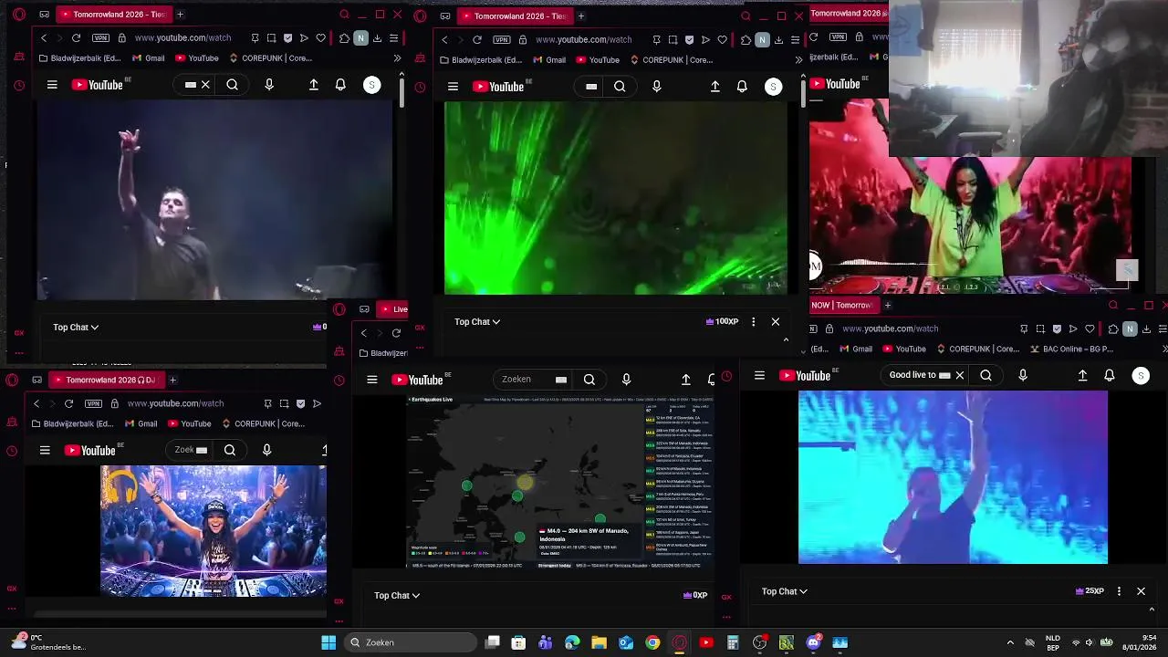Open the chat options kebab in blue video window
The width and height of the screenshot is (1168, 657).
click(1119, 591)
